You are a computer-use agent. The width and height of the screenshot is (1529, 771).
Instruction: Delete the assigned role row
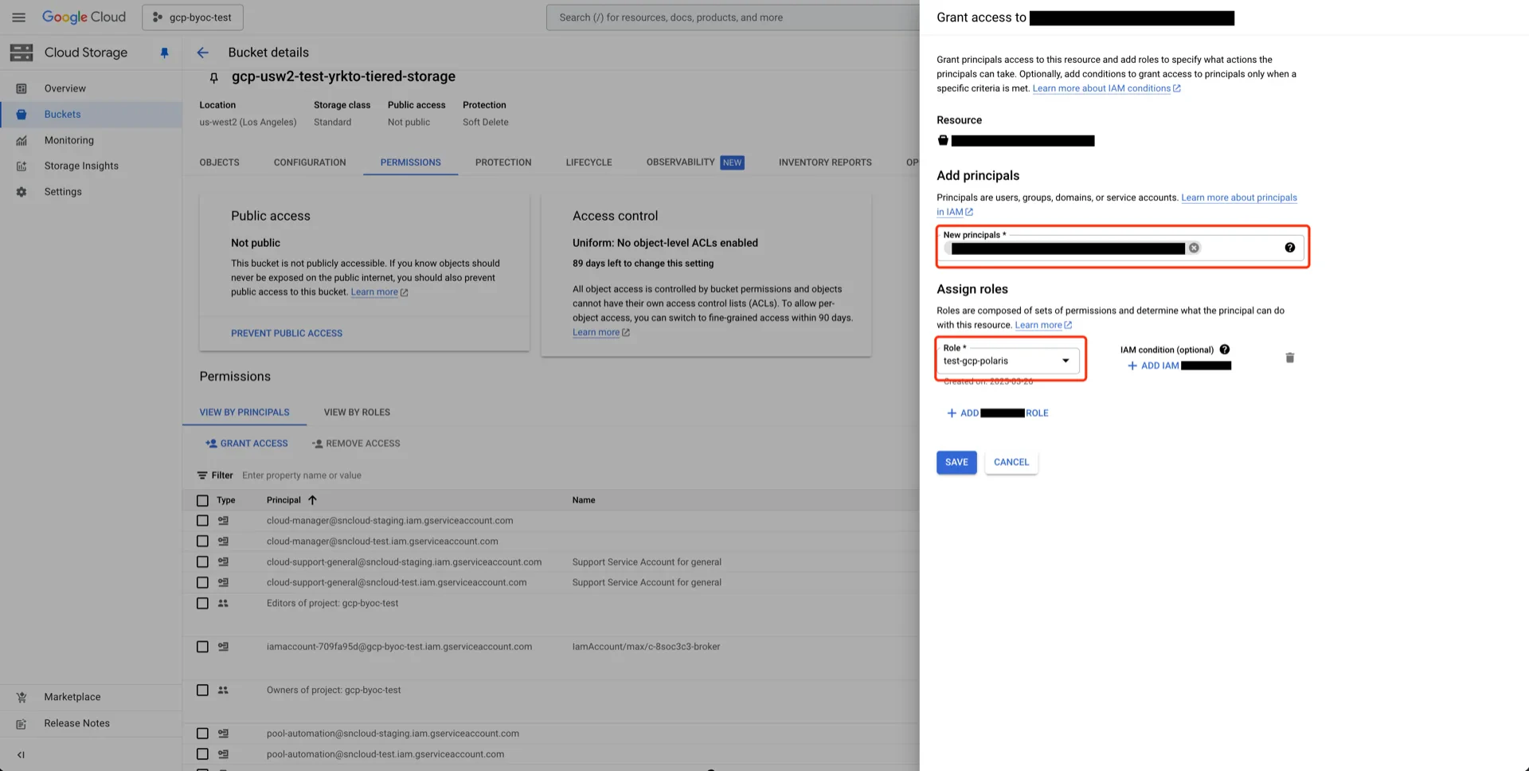(1289, 358)
